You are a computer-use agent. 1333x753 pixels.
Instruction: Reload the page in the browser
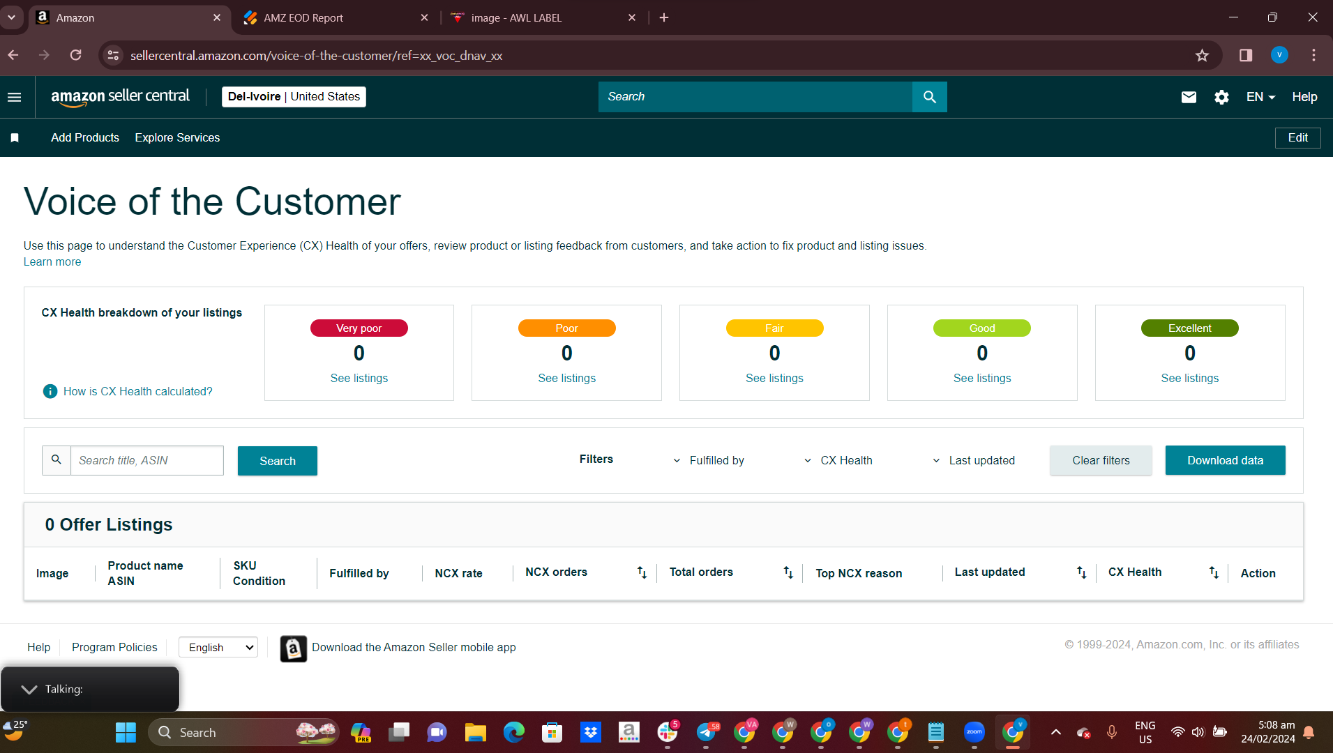tap(76, 55)
